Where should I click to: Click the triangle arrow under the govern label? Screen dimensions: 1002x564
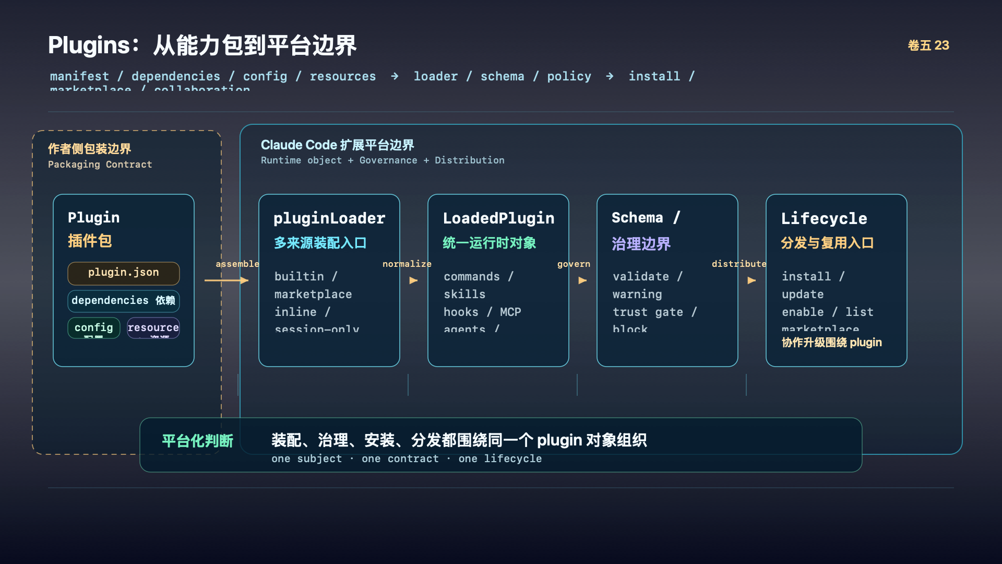[582, 280]
